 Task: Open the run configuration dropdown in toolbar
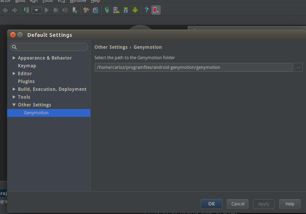(37, 10)
